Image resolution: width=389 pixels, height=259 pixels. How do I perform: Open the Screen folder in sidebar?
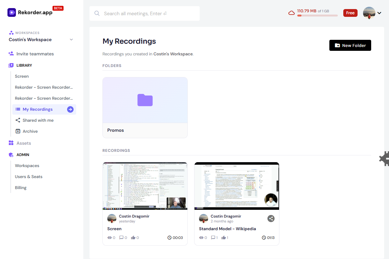click(x=22, y=76)
